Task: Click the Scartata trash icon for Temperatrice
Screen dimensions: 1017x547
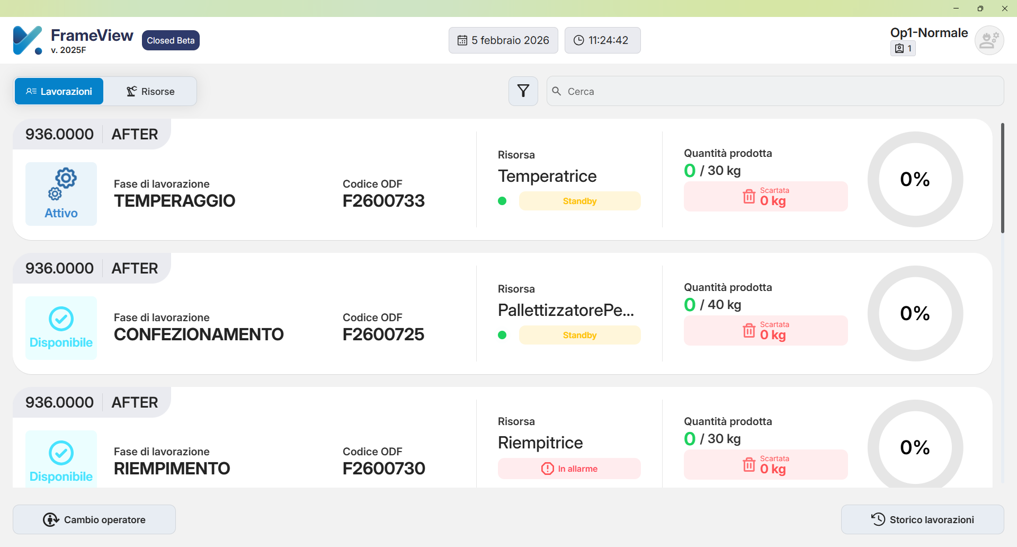Action: [x=749, y=197]
